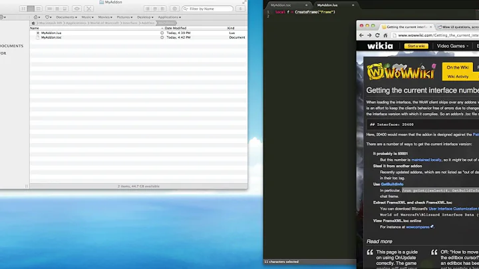Screen dimensions: 479x269
Task: Click the down-arrow button beside Filter by Name
Action: pyautogui.click(x=240, y=9)
